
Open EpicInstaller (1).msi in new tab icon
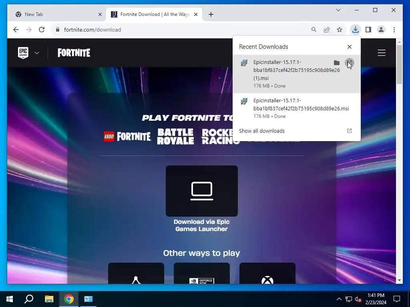350,63
